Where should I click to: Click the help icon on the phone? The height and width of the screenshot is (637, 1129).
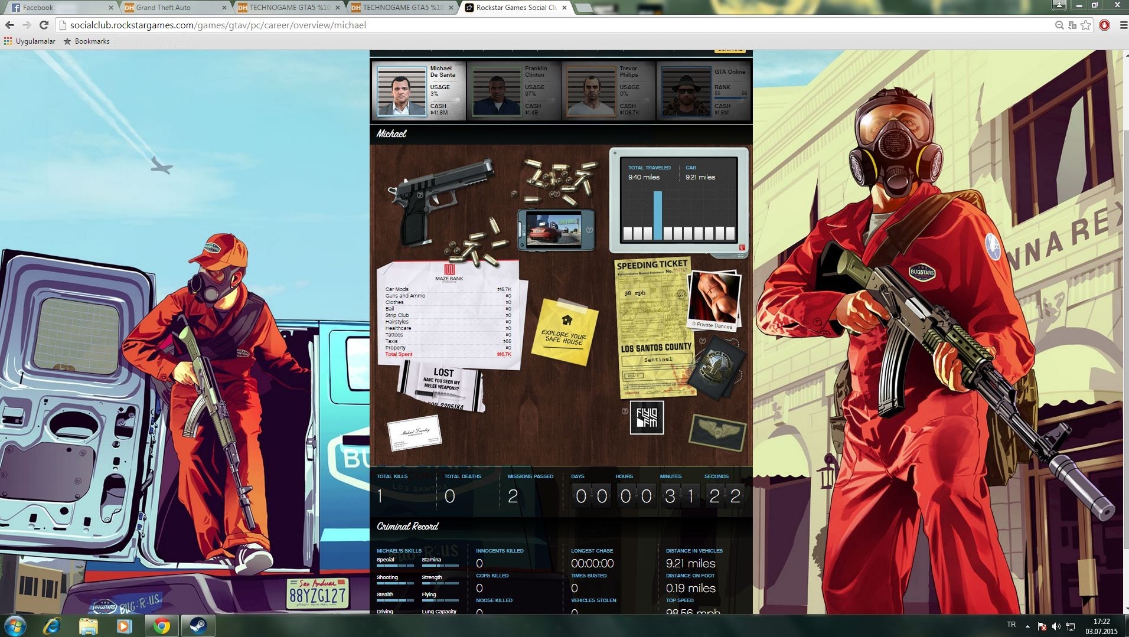(589, 230)
